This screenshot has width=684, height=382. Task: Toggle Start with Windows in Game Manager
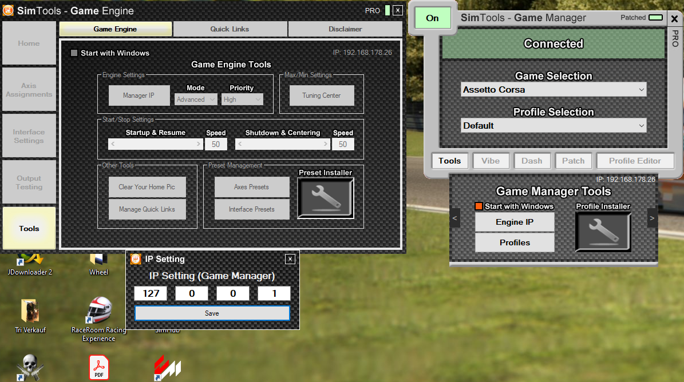[479, 206]
